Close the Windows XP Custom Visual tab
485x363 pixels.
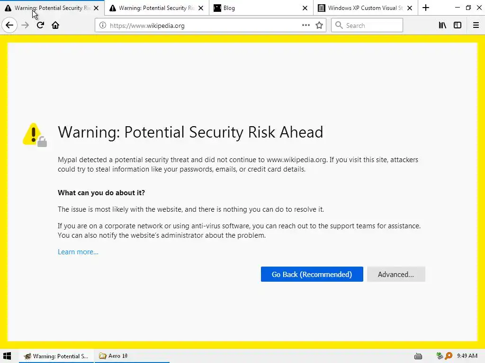(x=410, y=8)
